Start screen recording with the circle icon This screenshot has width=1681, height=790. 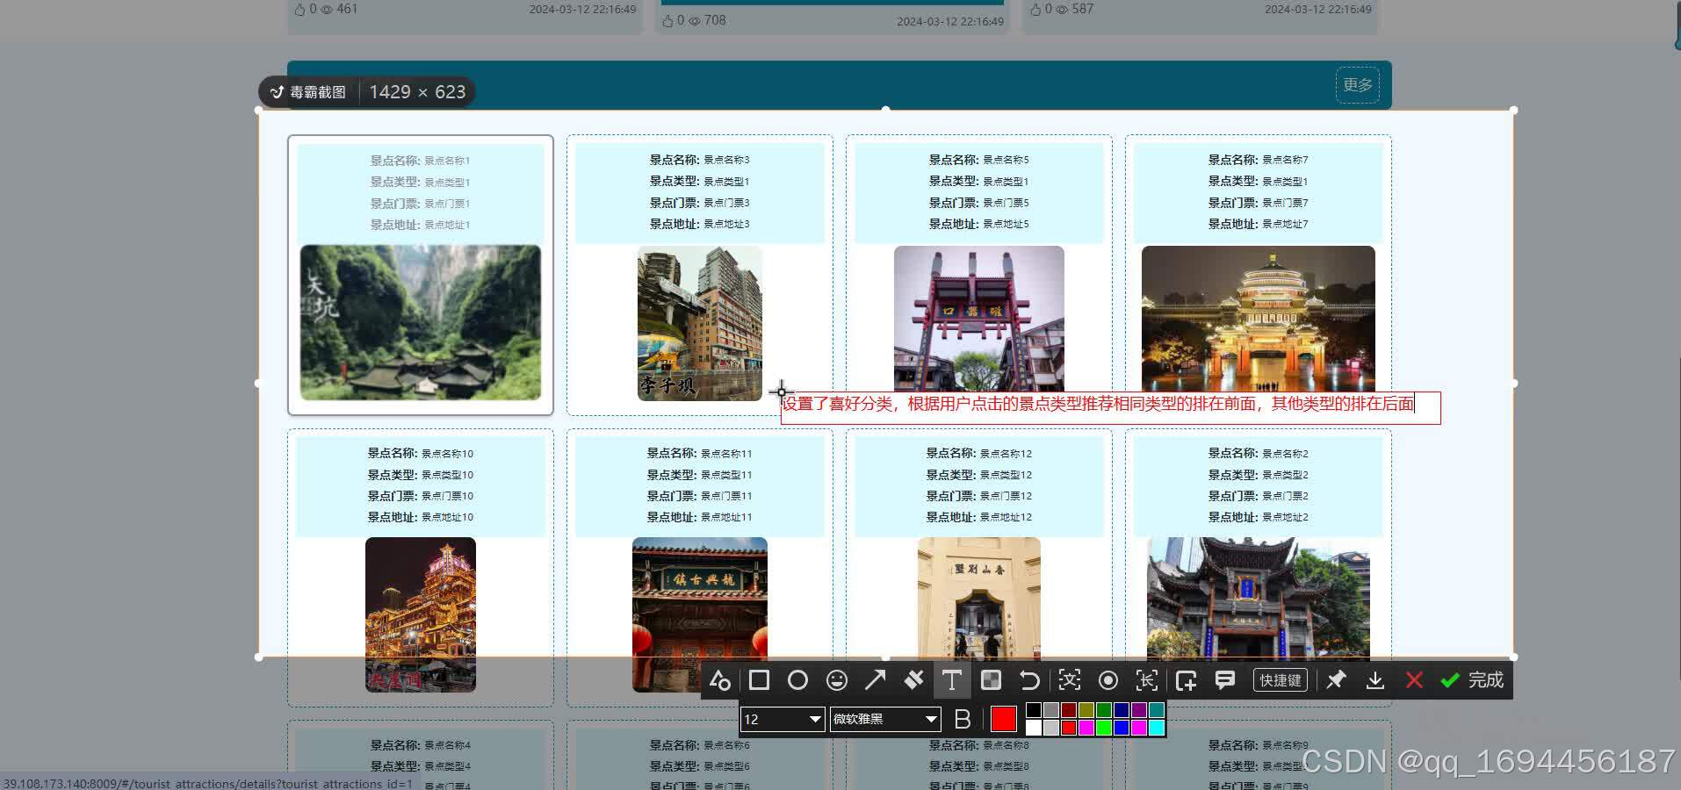[1108, 680]
